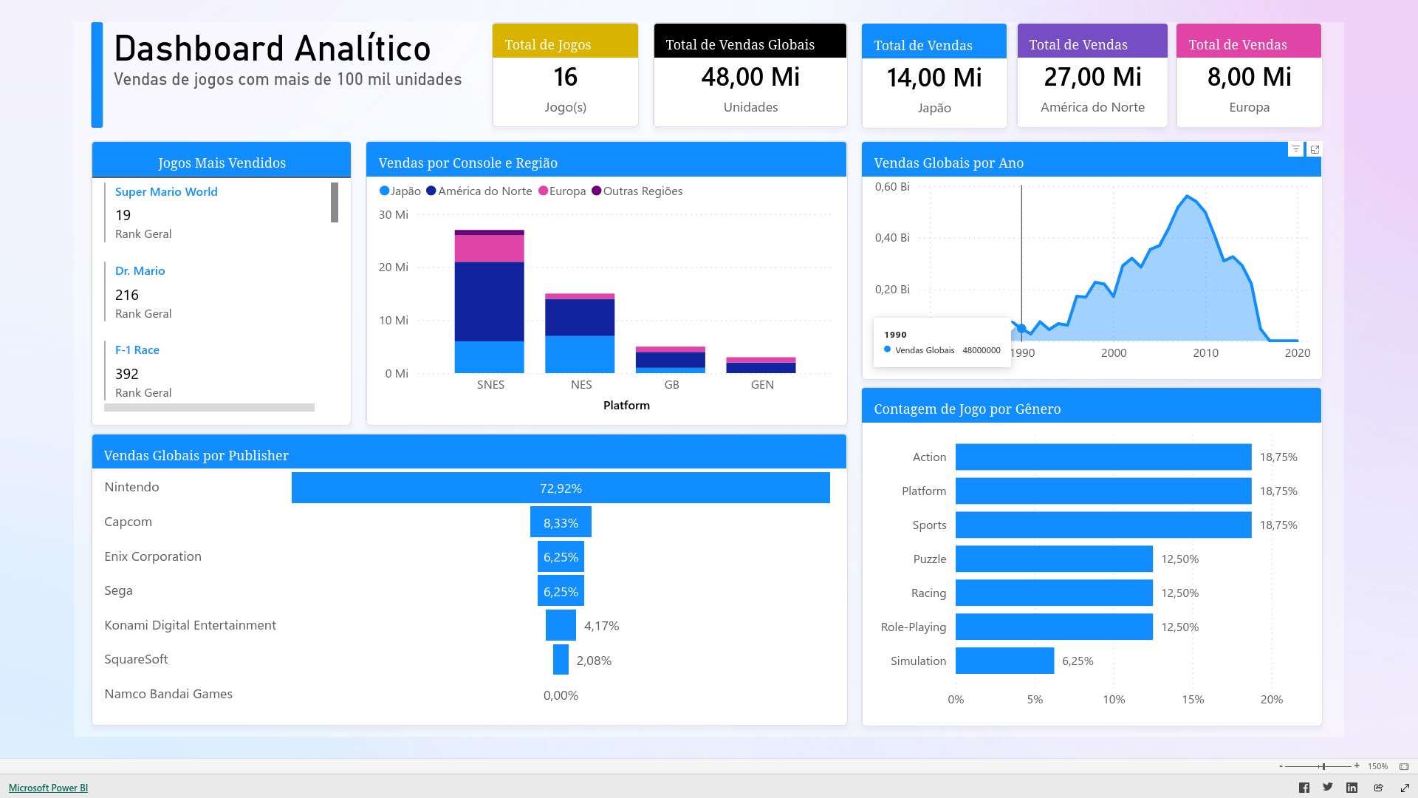
Task: Click the Europa total sales card
Action: [1249, 75]
